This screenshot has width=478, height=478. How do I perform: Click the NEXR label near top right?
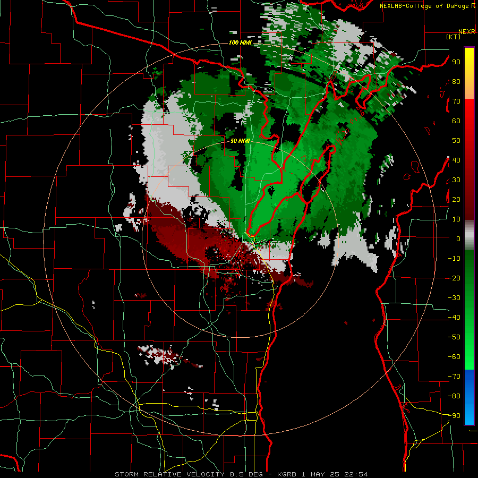pos(467,32)
